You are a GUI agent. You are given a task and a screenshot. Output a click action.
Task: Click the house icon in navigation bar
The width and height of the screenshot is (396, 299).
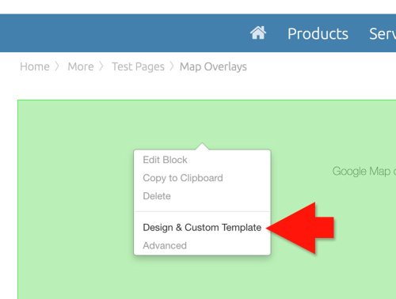tap(258, 33)
